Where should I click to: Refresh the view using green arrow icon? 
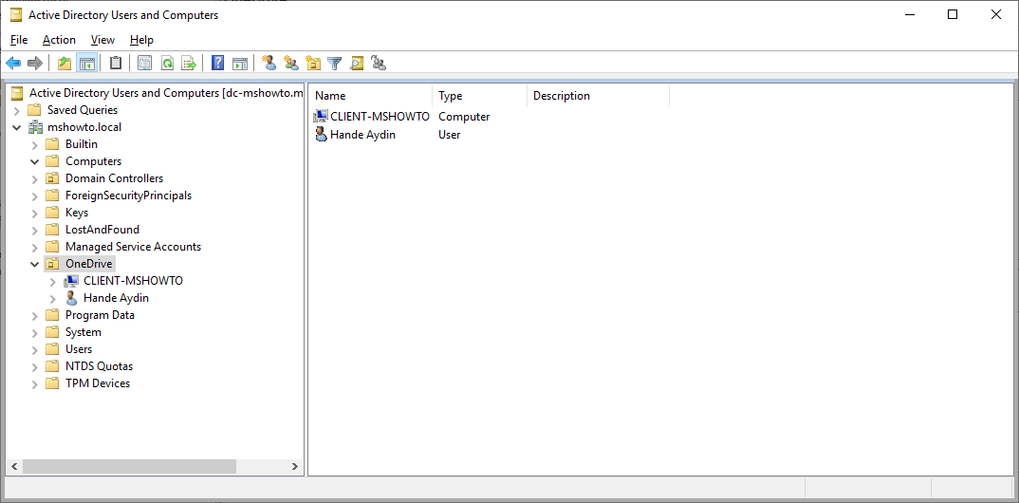pyautogui.click(x=167, y=63)
